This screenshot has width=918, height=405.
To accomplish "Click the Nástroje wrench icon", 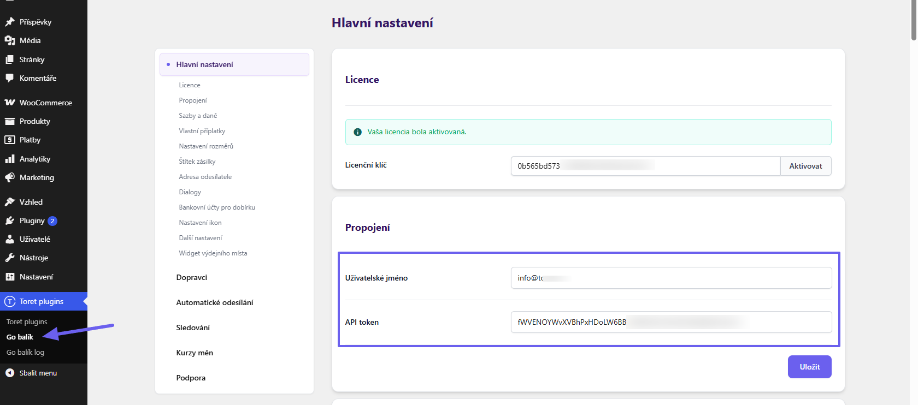I will pyautogui.click(x=10, y=258).
